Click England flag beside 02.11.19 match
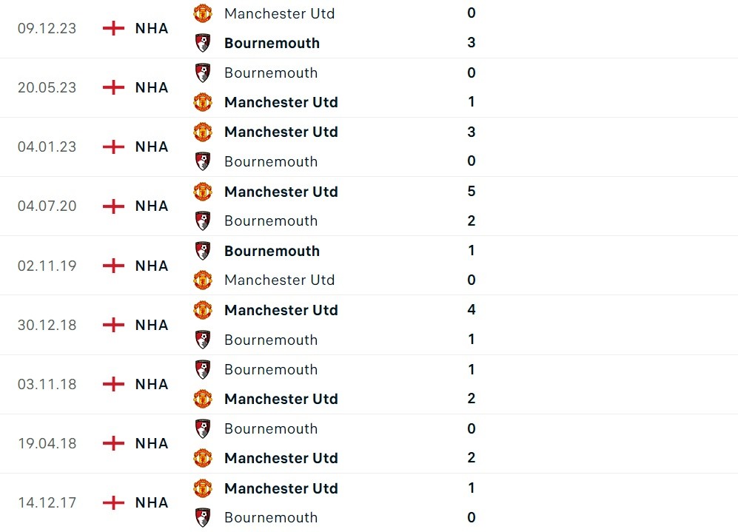738x532 pixels. [113, 266]
